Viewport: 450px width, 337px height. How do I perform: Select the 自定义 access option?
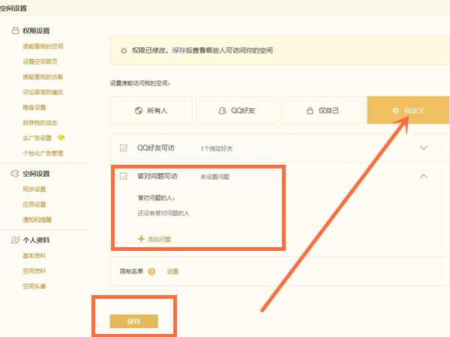click(407, 110)
